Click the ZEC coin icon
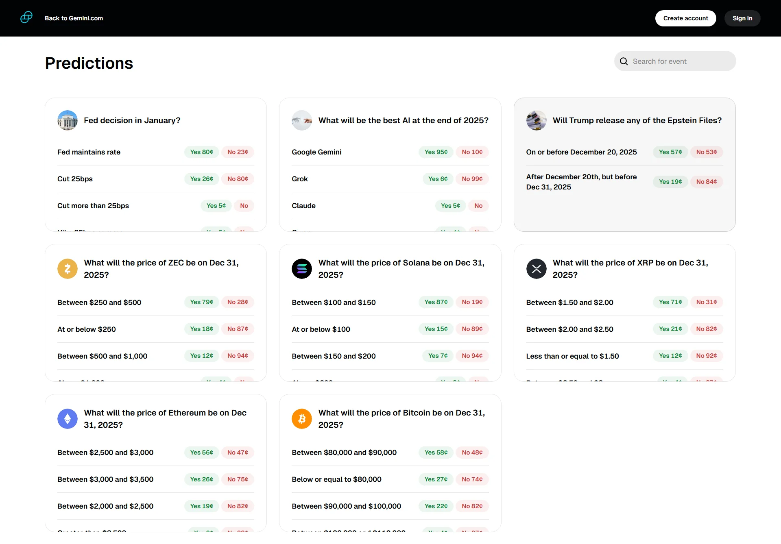 coord(68,269)
